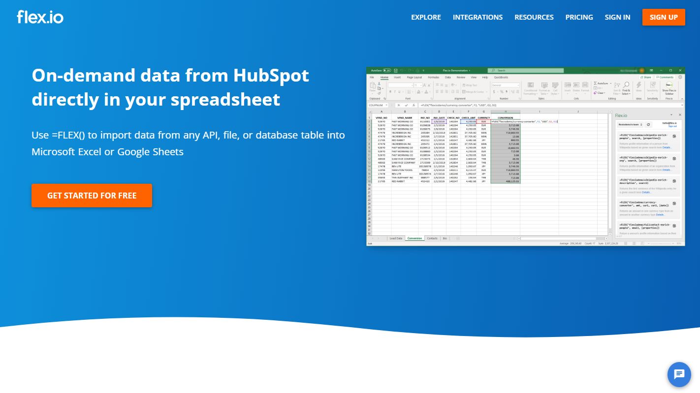The image size is (700, 393).
Task: Click the insert function fx icon
Action: pyautogui.click(x=413, y=105)
